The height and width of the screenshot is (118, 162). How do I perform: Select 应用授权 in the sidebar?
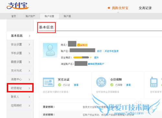pos(20,105)
